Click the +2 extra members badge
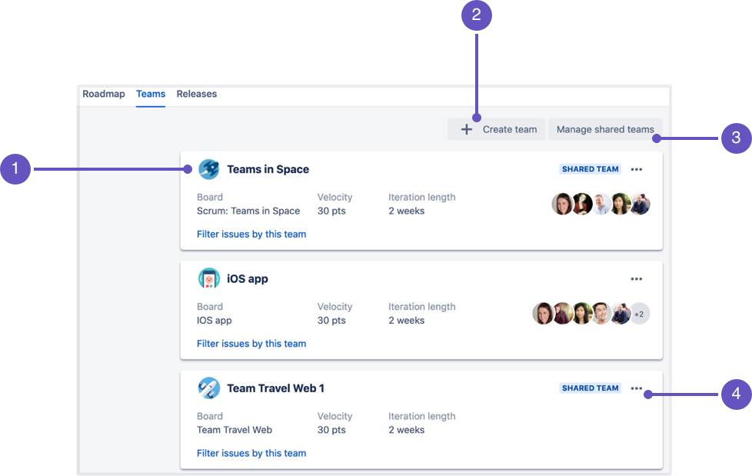 (x=639, y=315)
